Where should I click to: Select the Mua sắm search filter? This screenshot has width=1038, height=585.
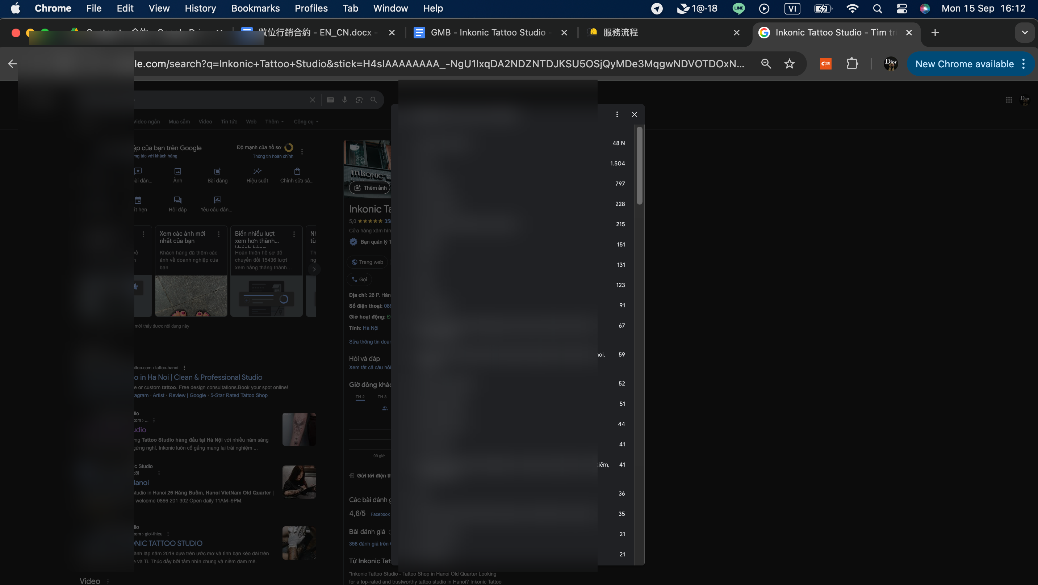pos(179,122)
